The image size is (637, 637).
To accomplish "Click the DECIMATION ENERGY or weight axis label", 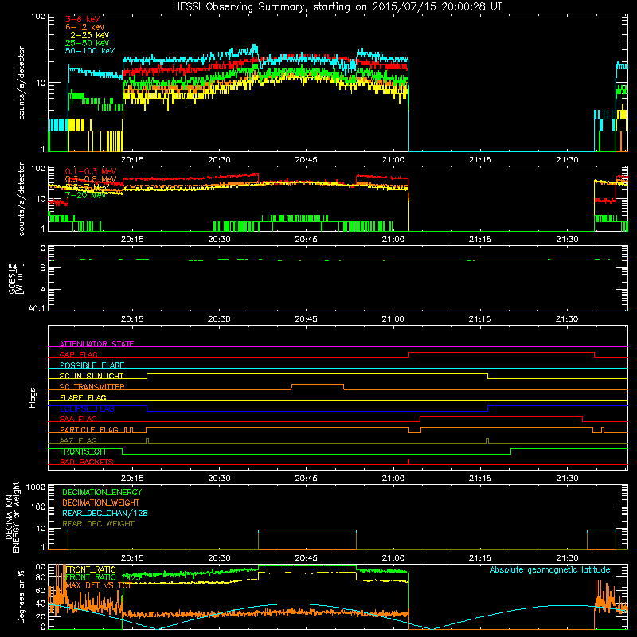I will (x=12, y=517).
